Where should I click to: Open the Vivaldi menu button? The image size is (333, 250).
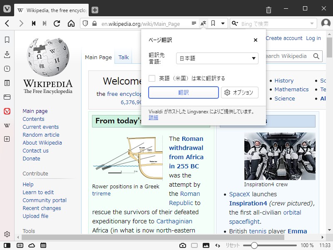7,9
